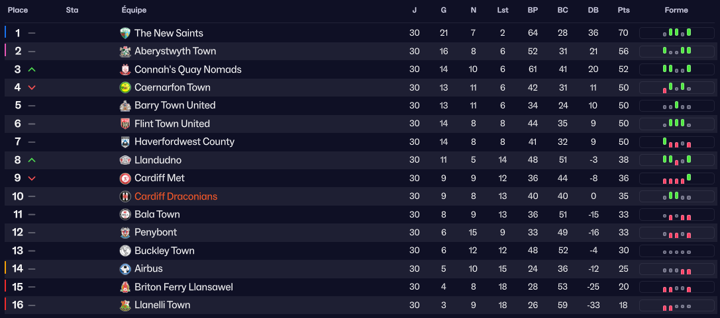Click The New Saints club crest
Screen dimensions: 720x318
coord(125,33)
